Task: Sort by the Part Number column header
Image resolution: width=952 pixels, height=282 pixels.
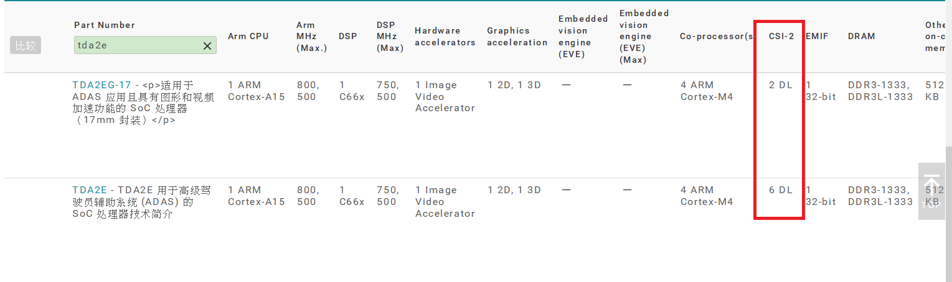Action: coord(105,25)
